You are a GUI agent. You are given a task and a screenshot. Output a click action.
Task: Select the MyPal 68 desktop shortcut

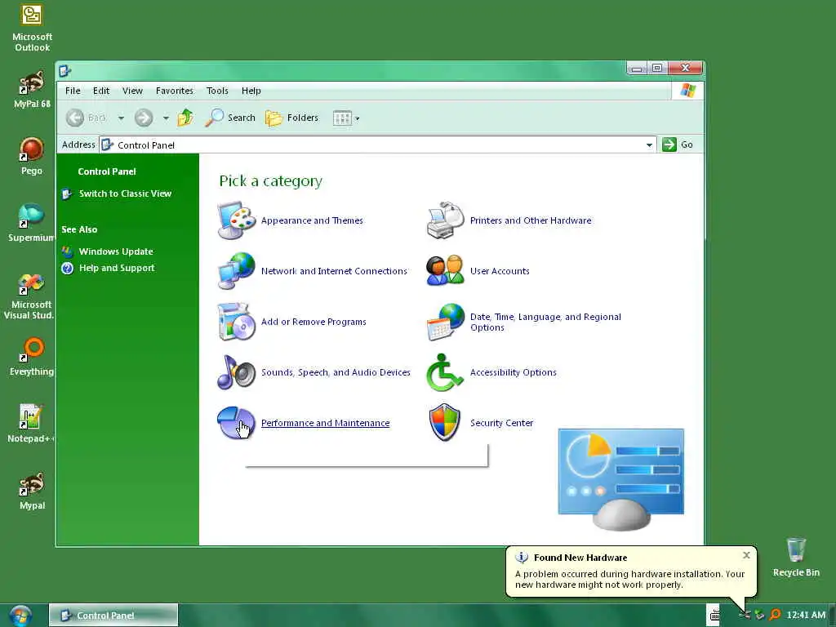tap(32, 90)
